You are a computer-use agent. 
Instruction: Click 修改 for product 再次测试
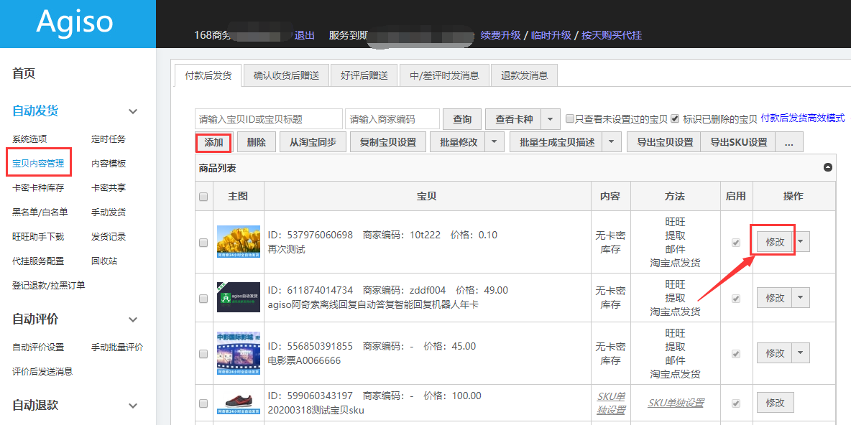775,242
